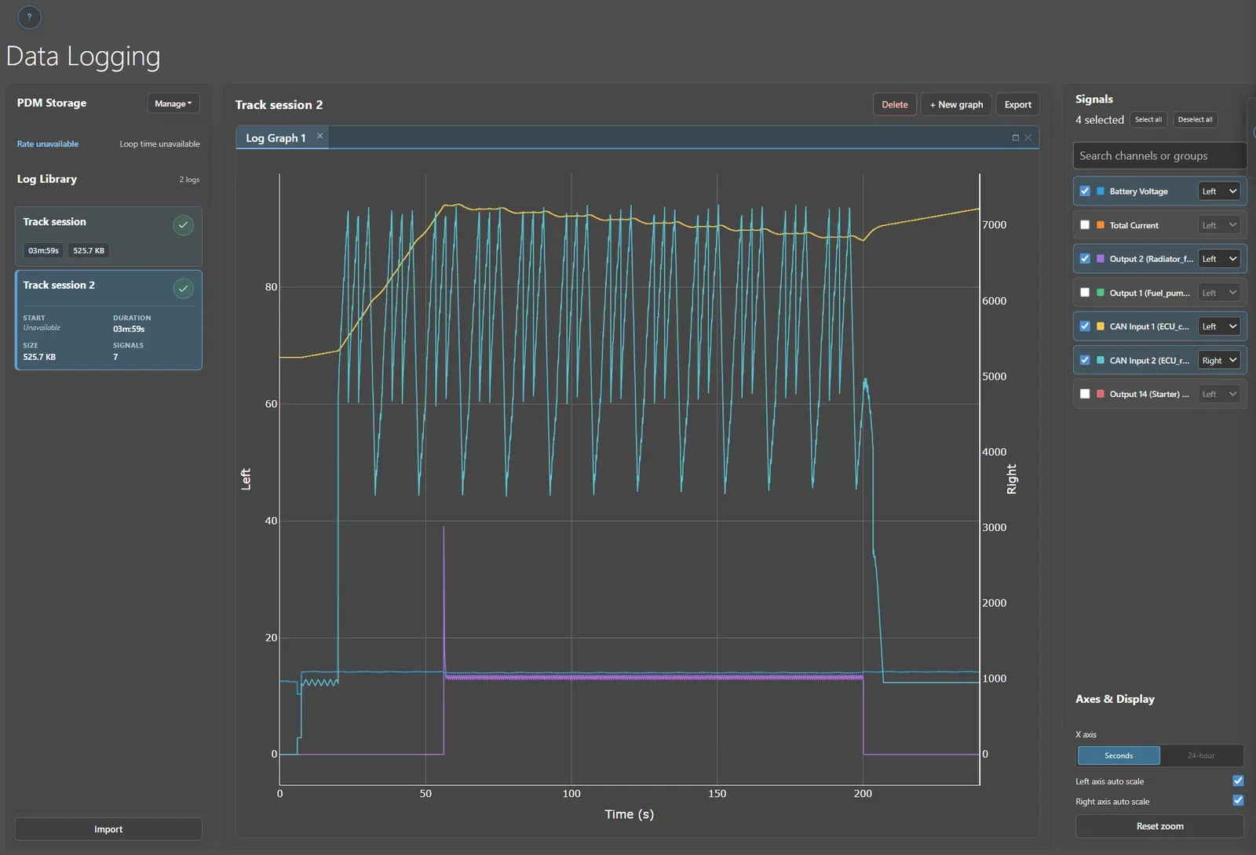Click the yellow CAN Input 1 color swatch
This screenshot has height=855, width=1256.
click(1101, 326)
